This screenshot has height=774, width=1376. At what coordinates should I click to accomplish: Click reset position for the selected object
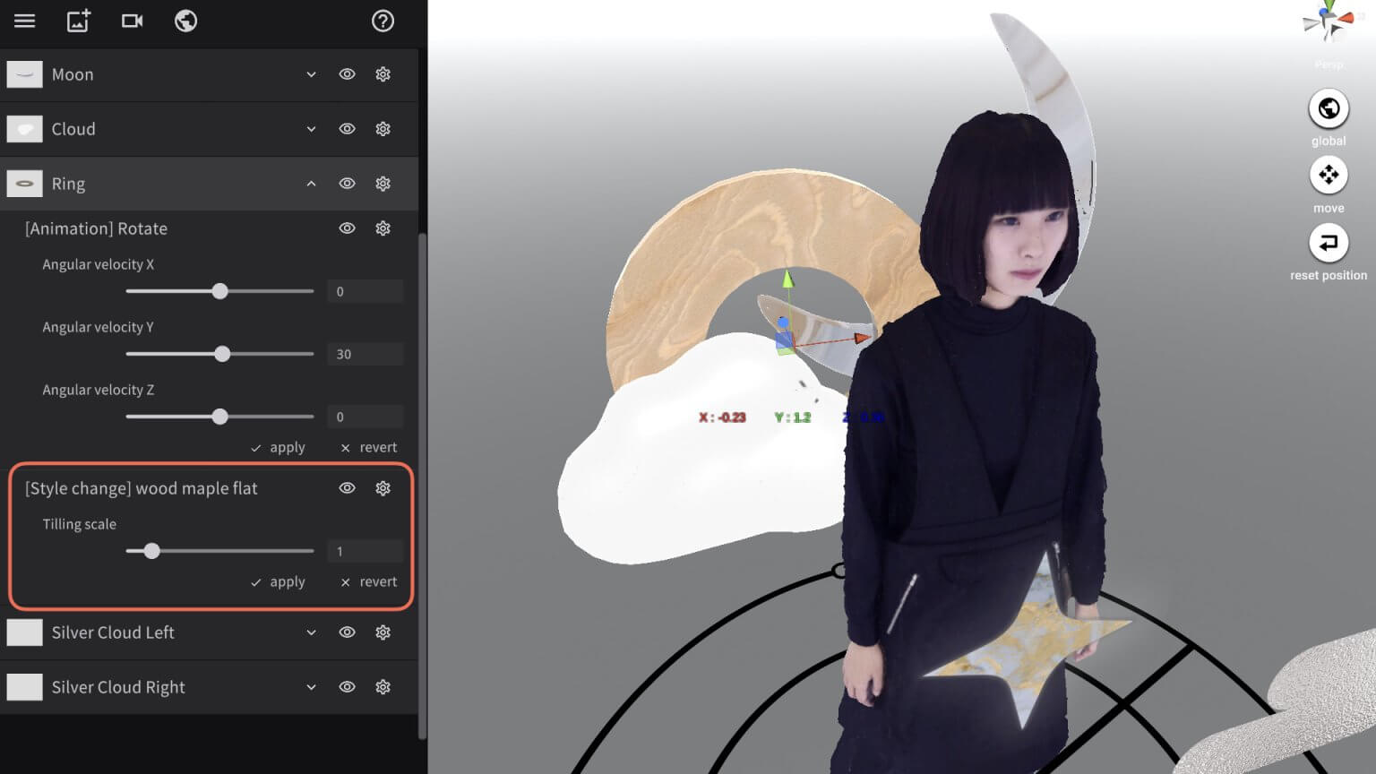[x=1329, y=243]
